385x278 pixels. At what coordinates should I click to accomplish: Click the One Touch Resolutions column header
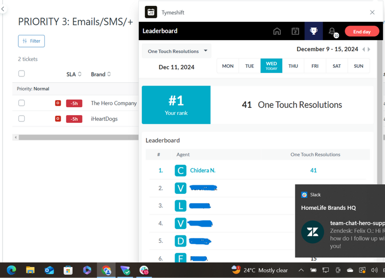pyautogui.click(x=315, y=155)
